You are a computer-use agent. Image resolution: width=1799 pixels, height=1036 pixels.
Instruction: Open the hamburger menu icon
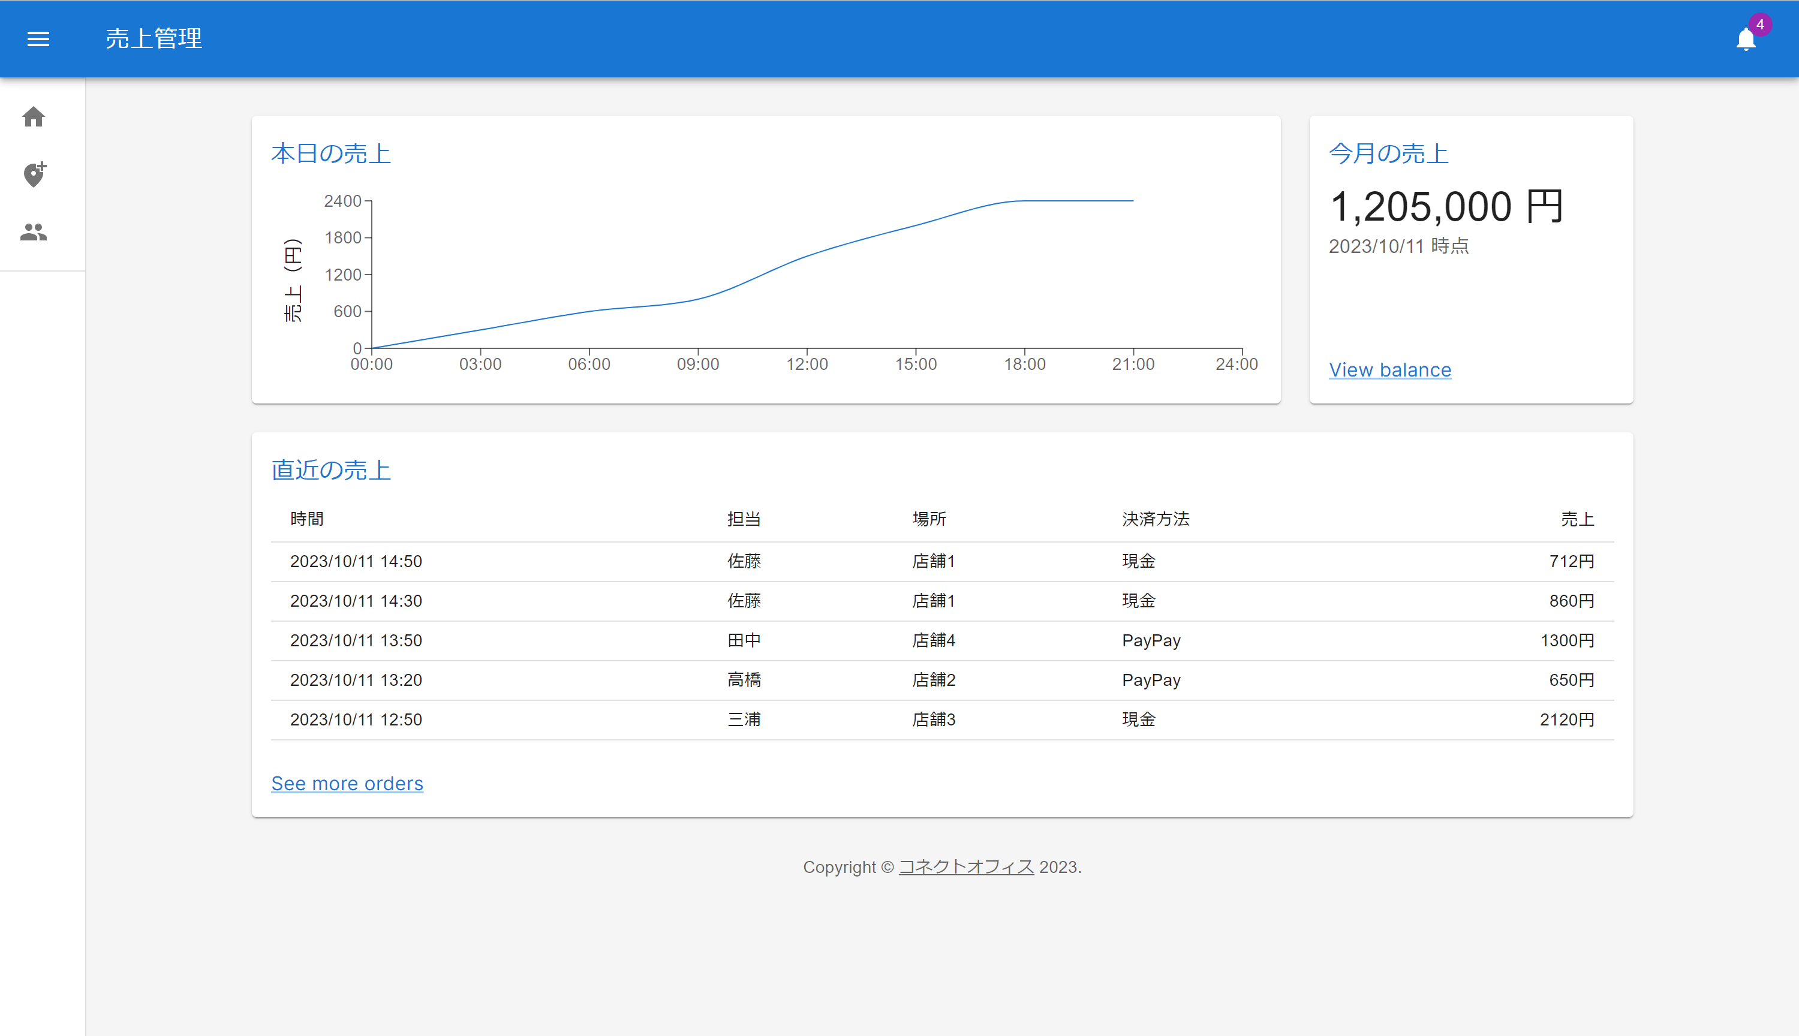tap(38, 38)
